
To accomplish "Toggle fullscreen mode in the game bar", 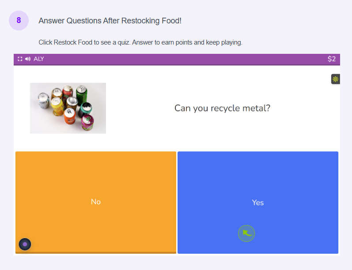I will click(x=20, y=59).
